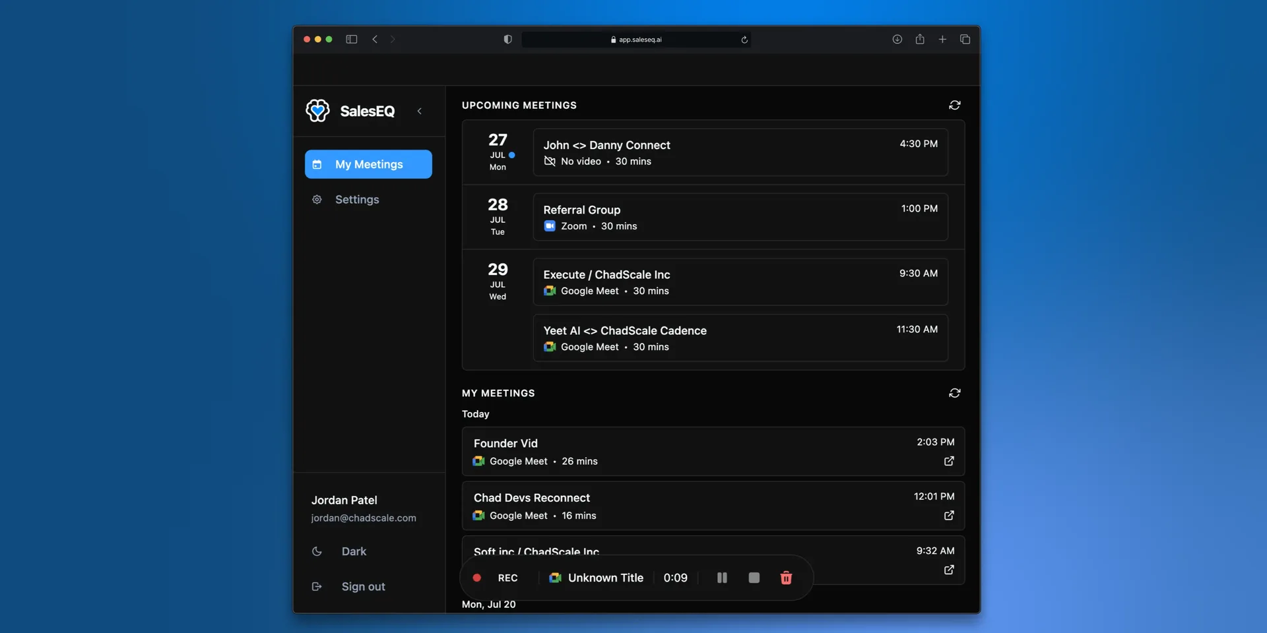Click the 2:03 PM time on Founder Vid
1267x633 pixels.
(935, 442)
